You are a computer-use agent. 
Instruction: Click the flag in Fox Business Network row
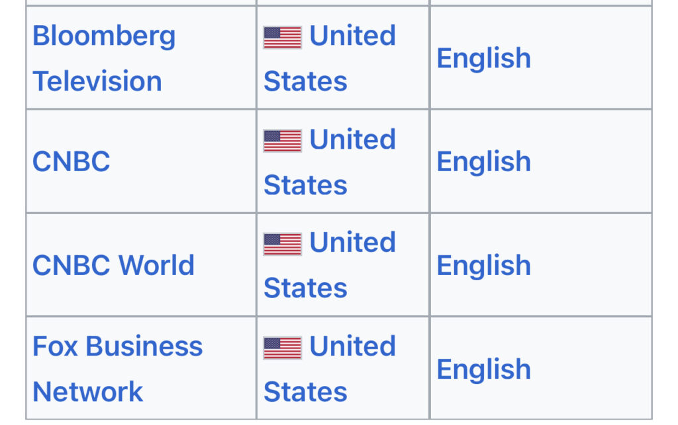click(x=282, y=348)
